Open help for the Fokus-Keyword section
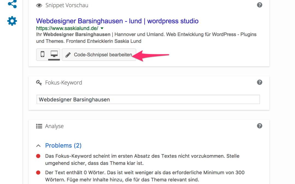The height and width of the screenshot is (184, 295). pos(259,82)
